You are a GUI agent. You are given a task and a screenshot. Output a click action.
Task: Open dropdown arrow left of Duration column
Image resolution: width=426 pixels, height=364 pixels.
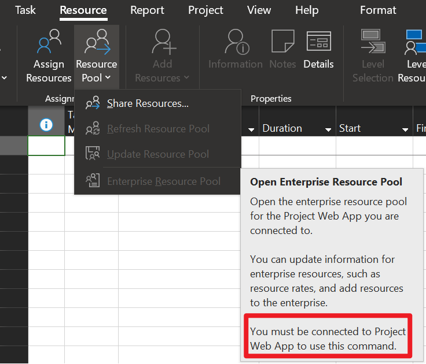click(251, 129)
